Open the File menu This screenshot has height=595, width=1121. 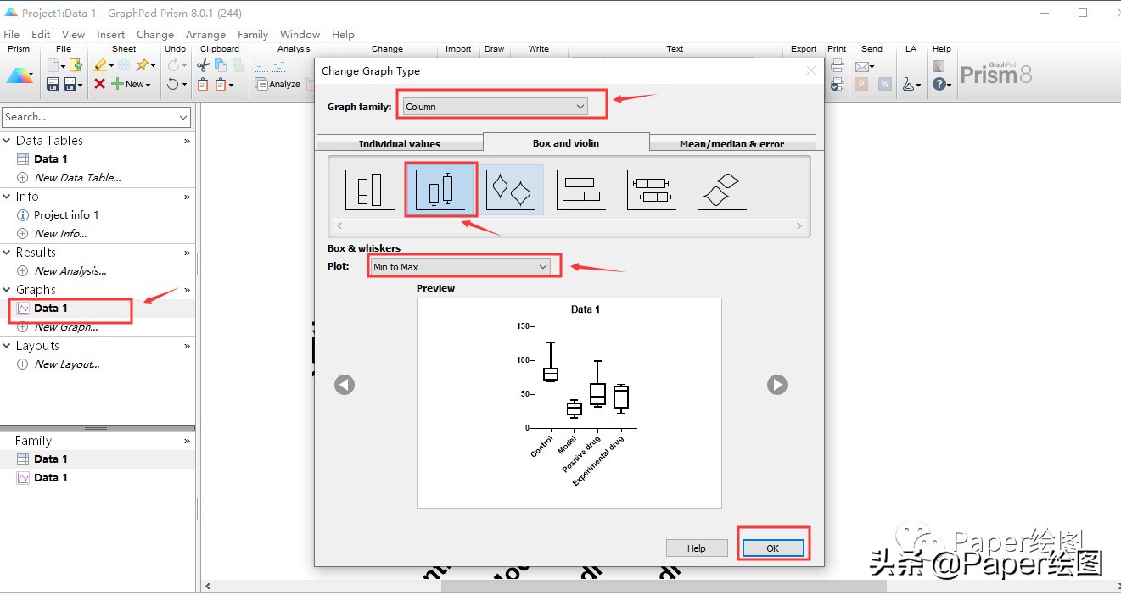[x=12, y=35]
